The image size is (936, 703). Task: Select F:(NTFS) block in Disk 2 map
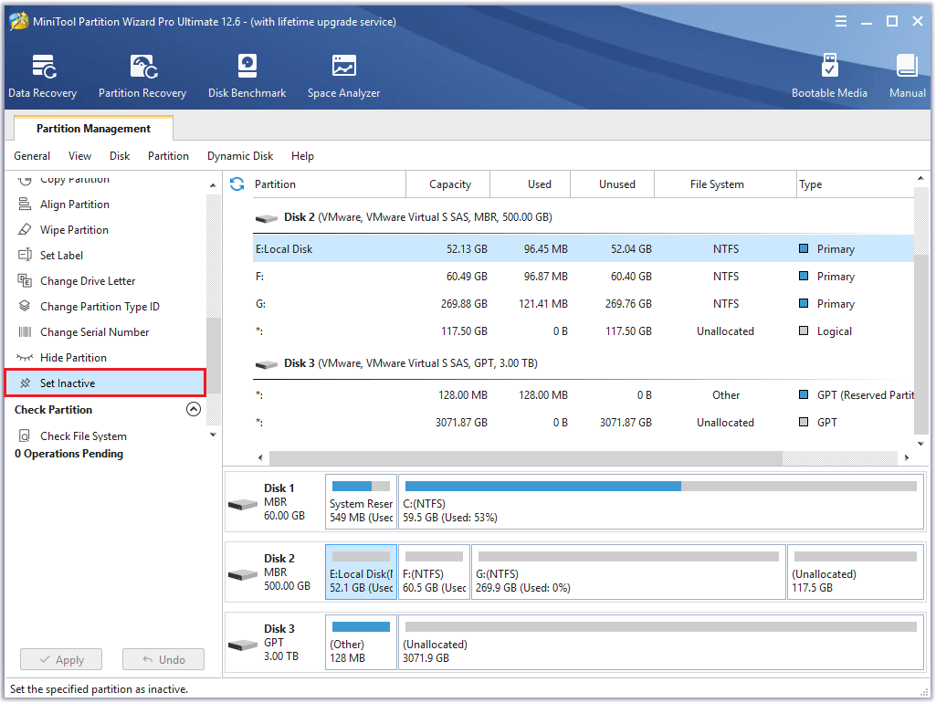point(434,572)
